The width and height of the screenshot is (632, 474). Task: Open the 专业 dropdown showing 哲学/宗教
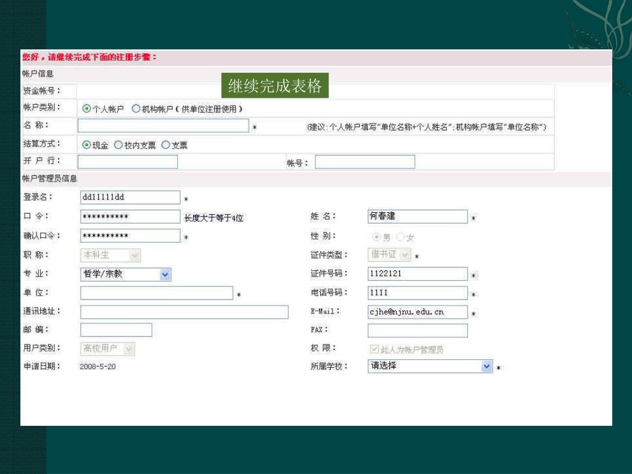pyautogui.click(x=126, y=274)
